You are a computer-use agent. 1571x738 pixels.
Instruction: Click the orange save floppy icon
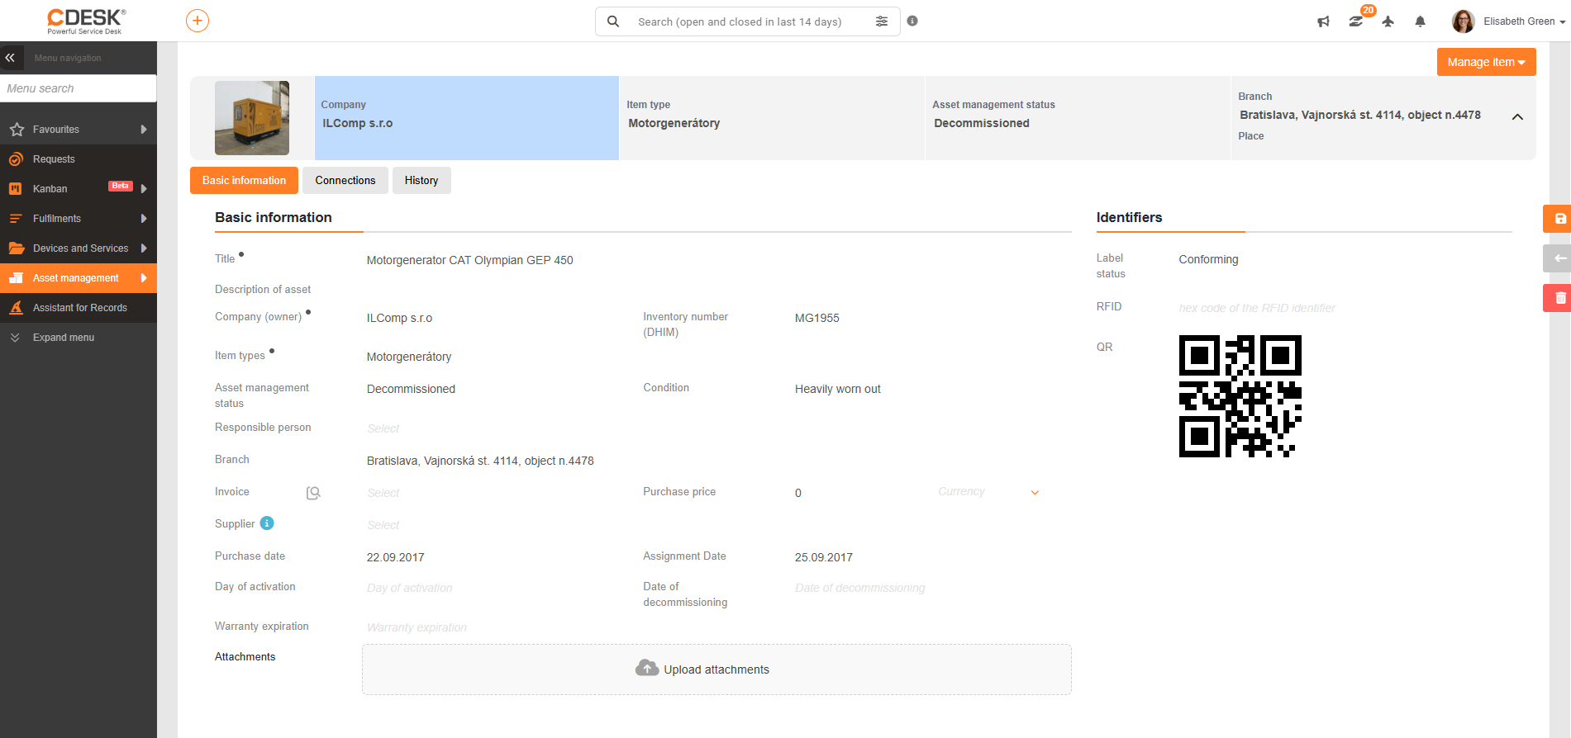1559,219
